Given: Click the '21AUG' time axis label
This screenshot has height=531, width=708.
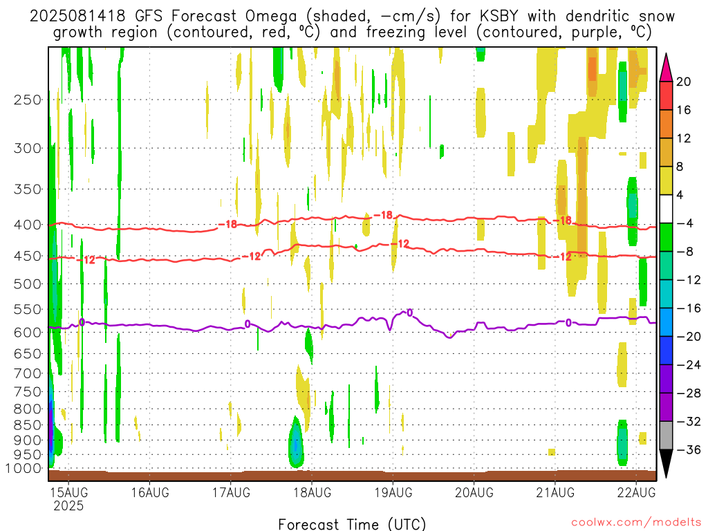Looking at the screenshot, I should [555, 492].
